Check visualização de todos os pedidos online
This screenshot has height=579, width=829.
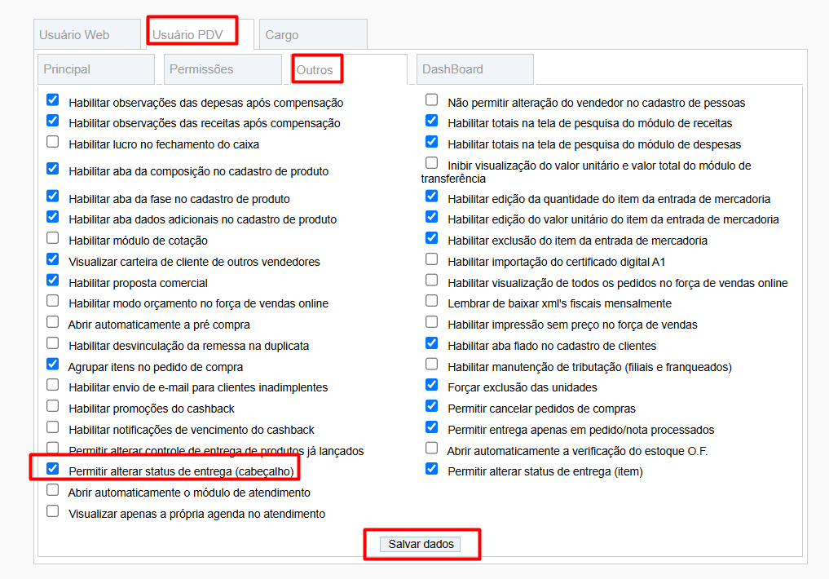[431, 280]
